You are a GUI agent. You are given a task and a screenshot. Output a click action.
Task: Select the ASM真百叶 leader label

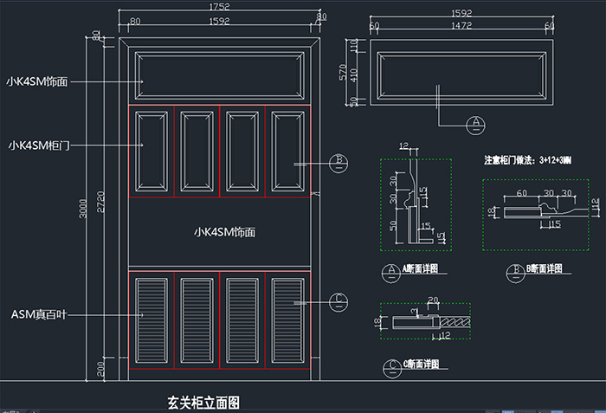[x=35, y=313]
